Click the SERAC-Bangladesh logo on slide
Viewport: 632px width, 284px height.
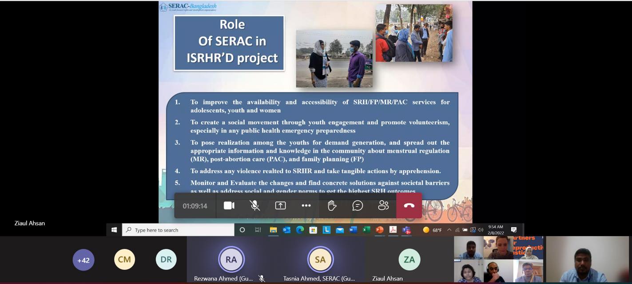click(x=188, y=7)
